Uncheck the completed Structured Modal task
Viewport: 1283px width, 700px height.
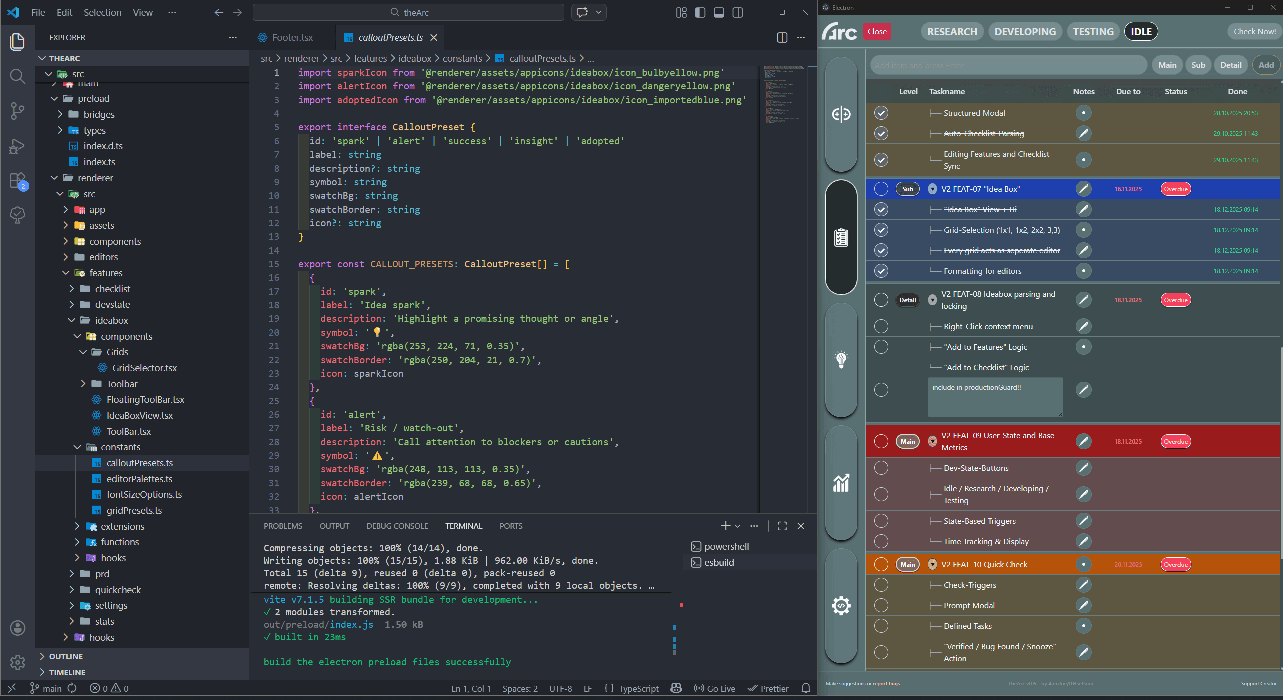[881, 113]
